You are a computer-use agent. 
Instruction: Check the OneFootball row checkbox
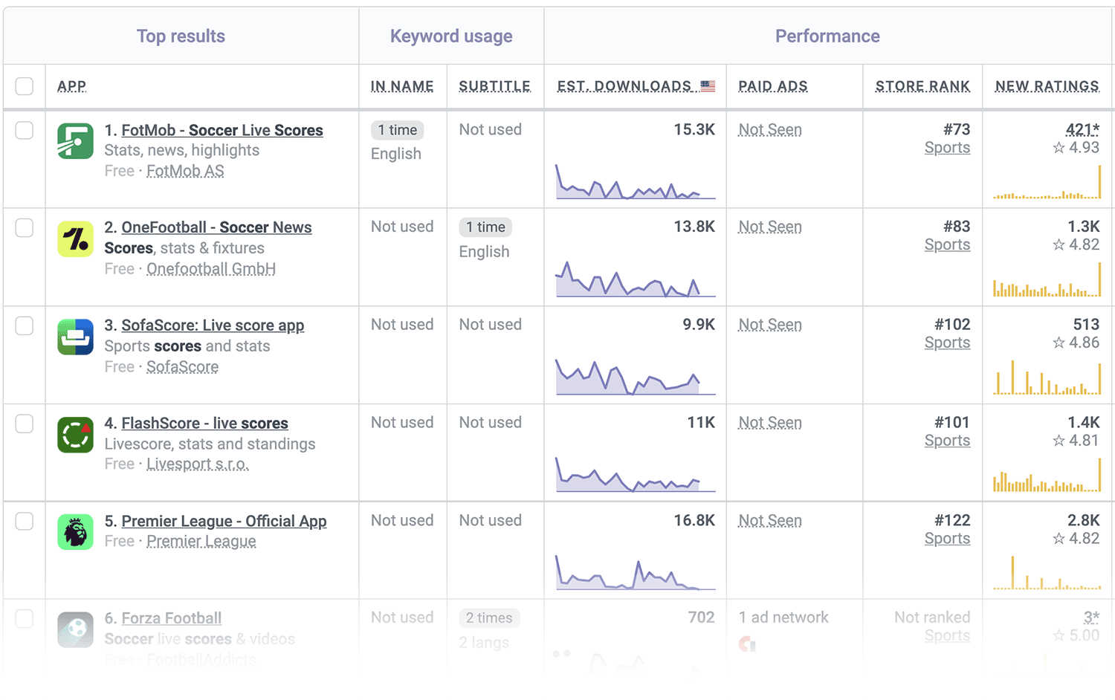[x=25, y=227]
